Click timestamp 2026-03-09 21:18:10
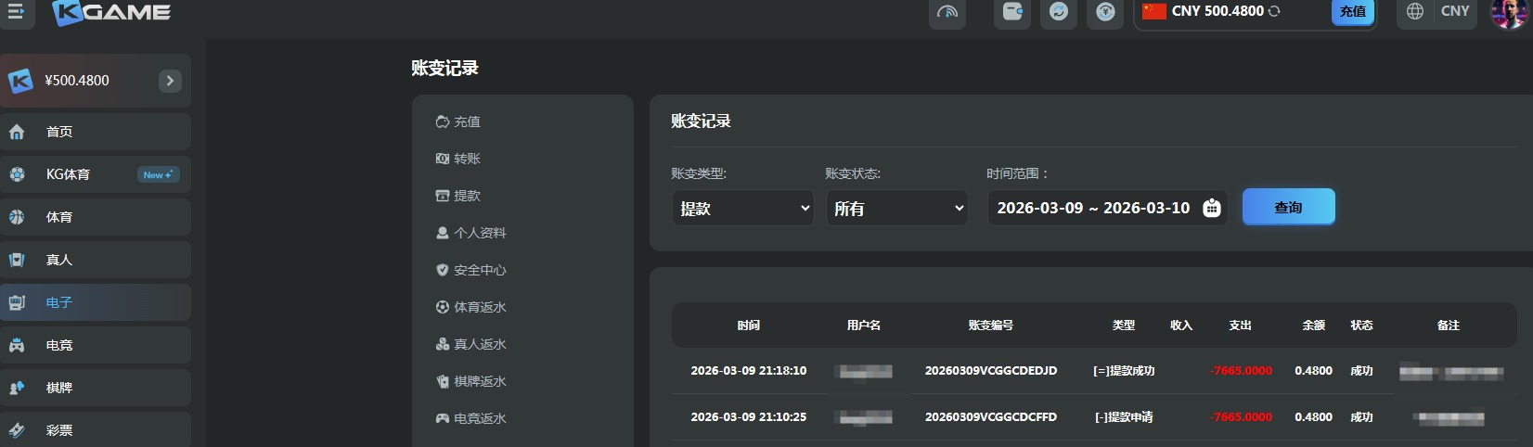Screen dimensions: 1533x447 tap(749, 371)
